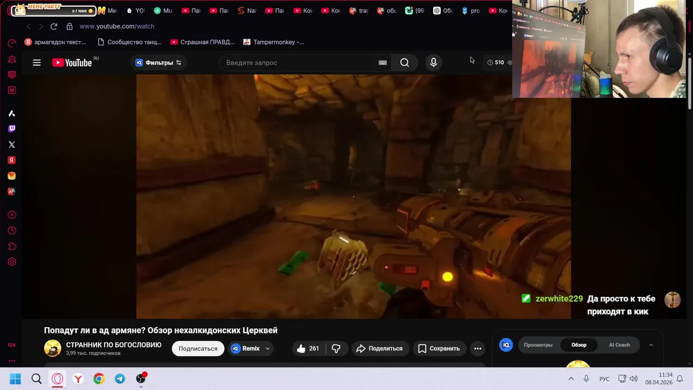
Task: Activate voice search microphone
Action: tap(433, 63)
